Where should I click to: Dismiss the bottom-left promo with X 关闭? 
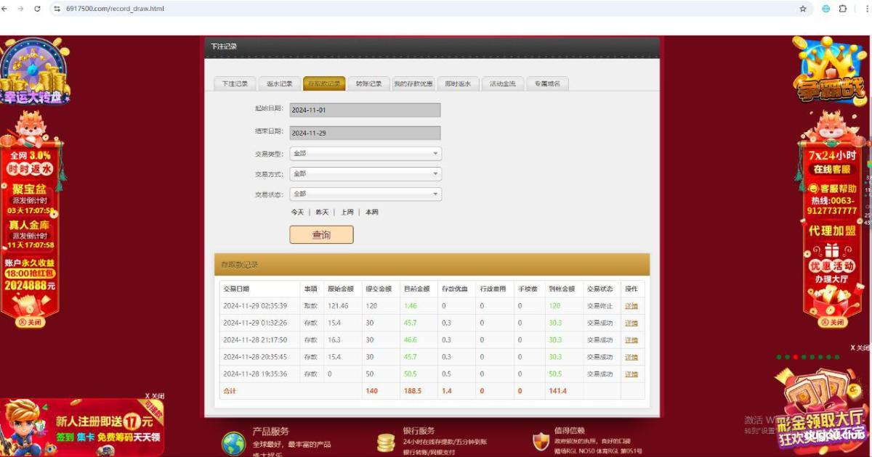click(x=153, y=395)
